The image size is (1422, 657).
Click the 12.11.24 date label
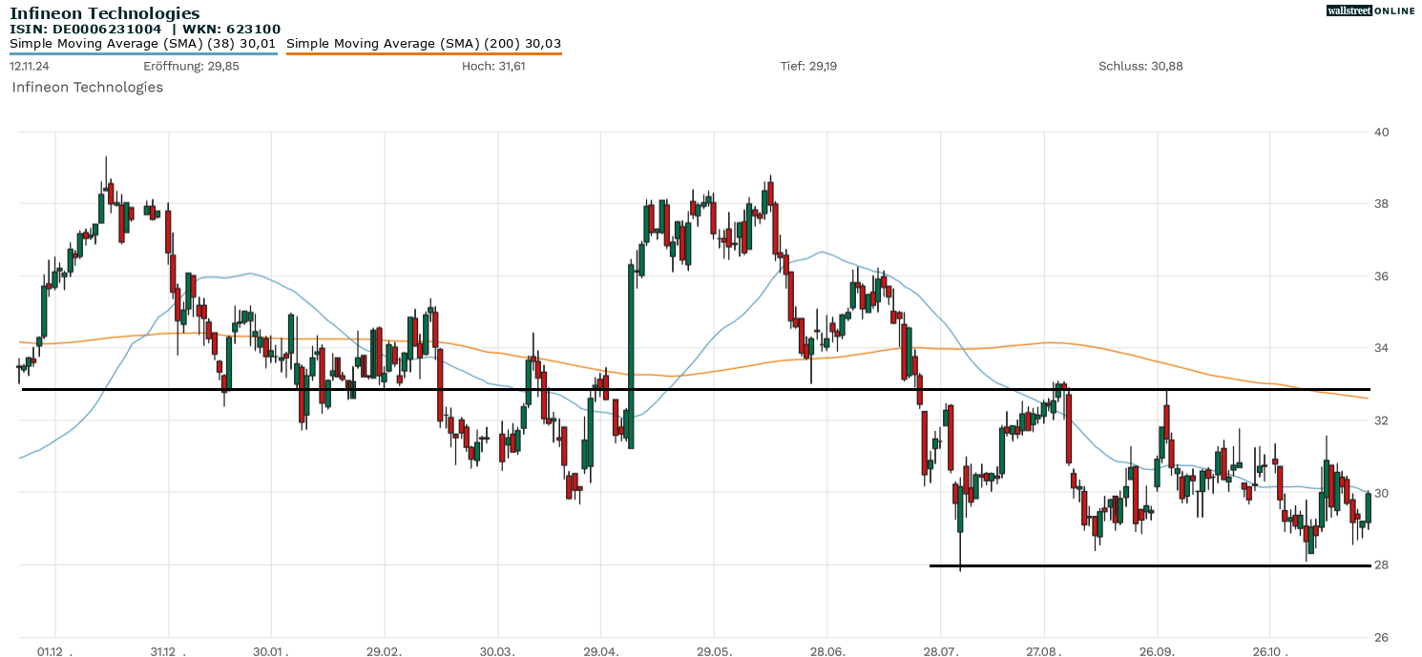tap(29, 66)
